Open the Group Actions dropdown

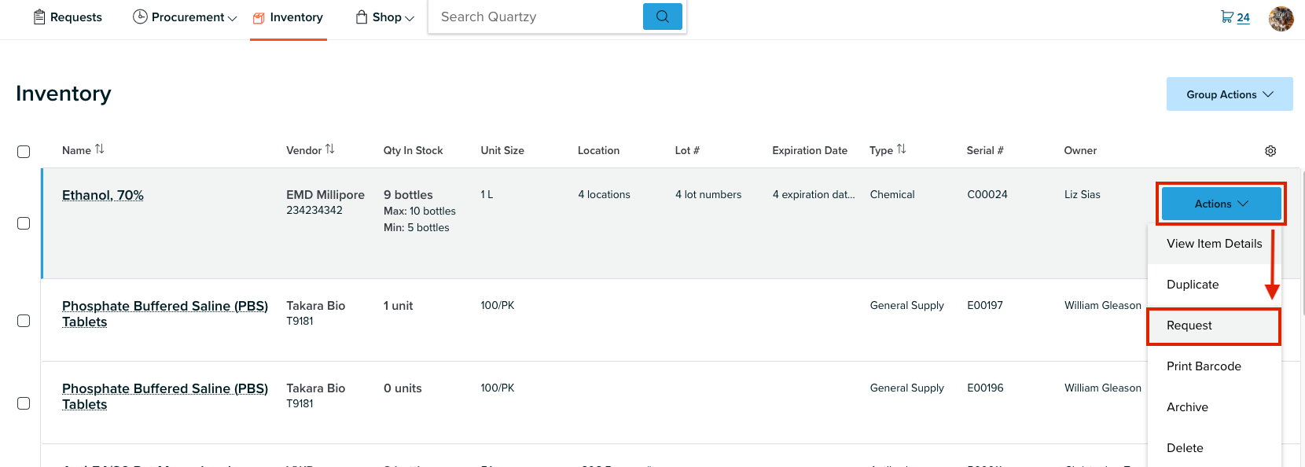[1230, 94]
